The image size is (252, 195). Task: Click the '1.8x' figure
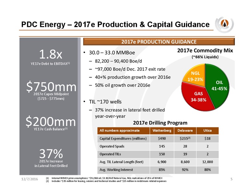(x=50, y=54)
